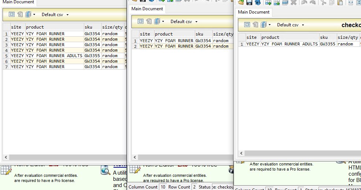Click select-all grid icon in right window bar
361x190 pixels.
247,25
